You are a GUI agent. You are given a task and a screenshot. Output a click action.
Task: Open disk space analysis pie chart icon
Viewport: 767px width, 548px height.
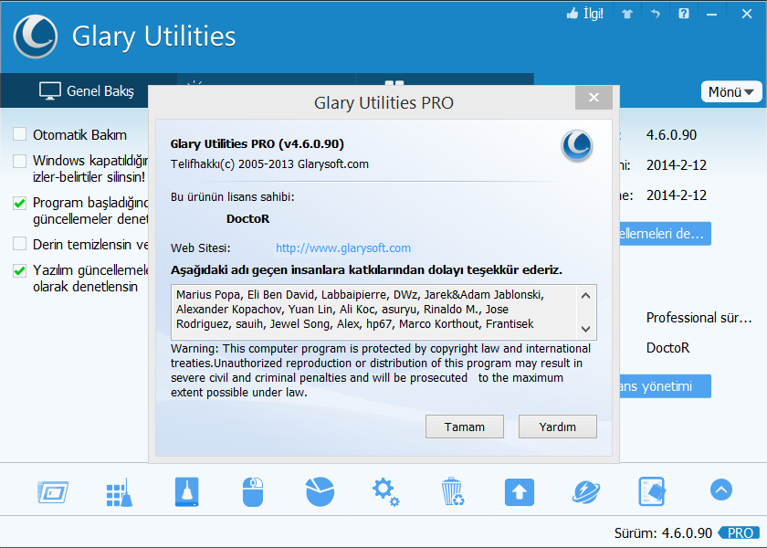[319, 491]
